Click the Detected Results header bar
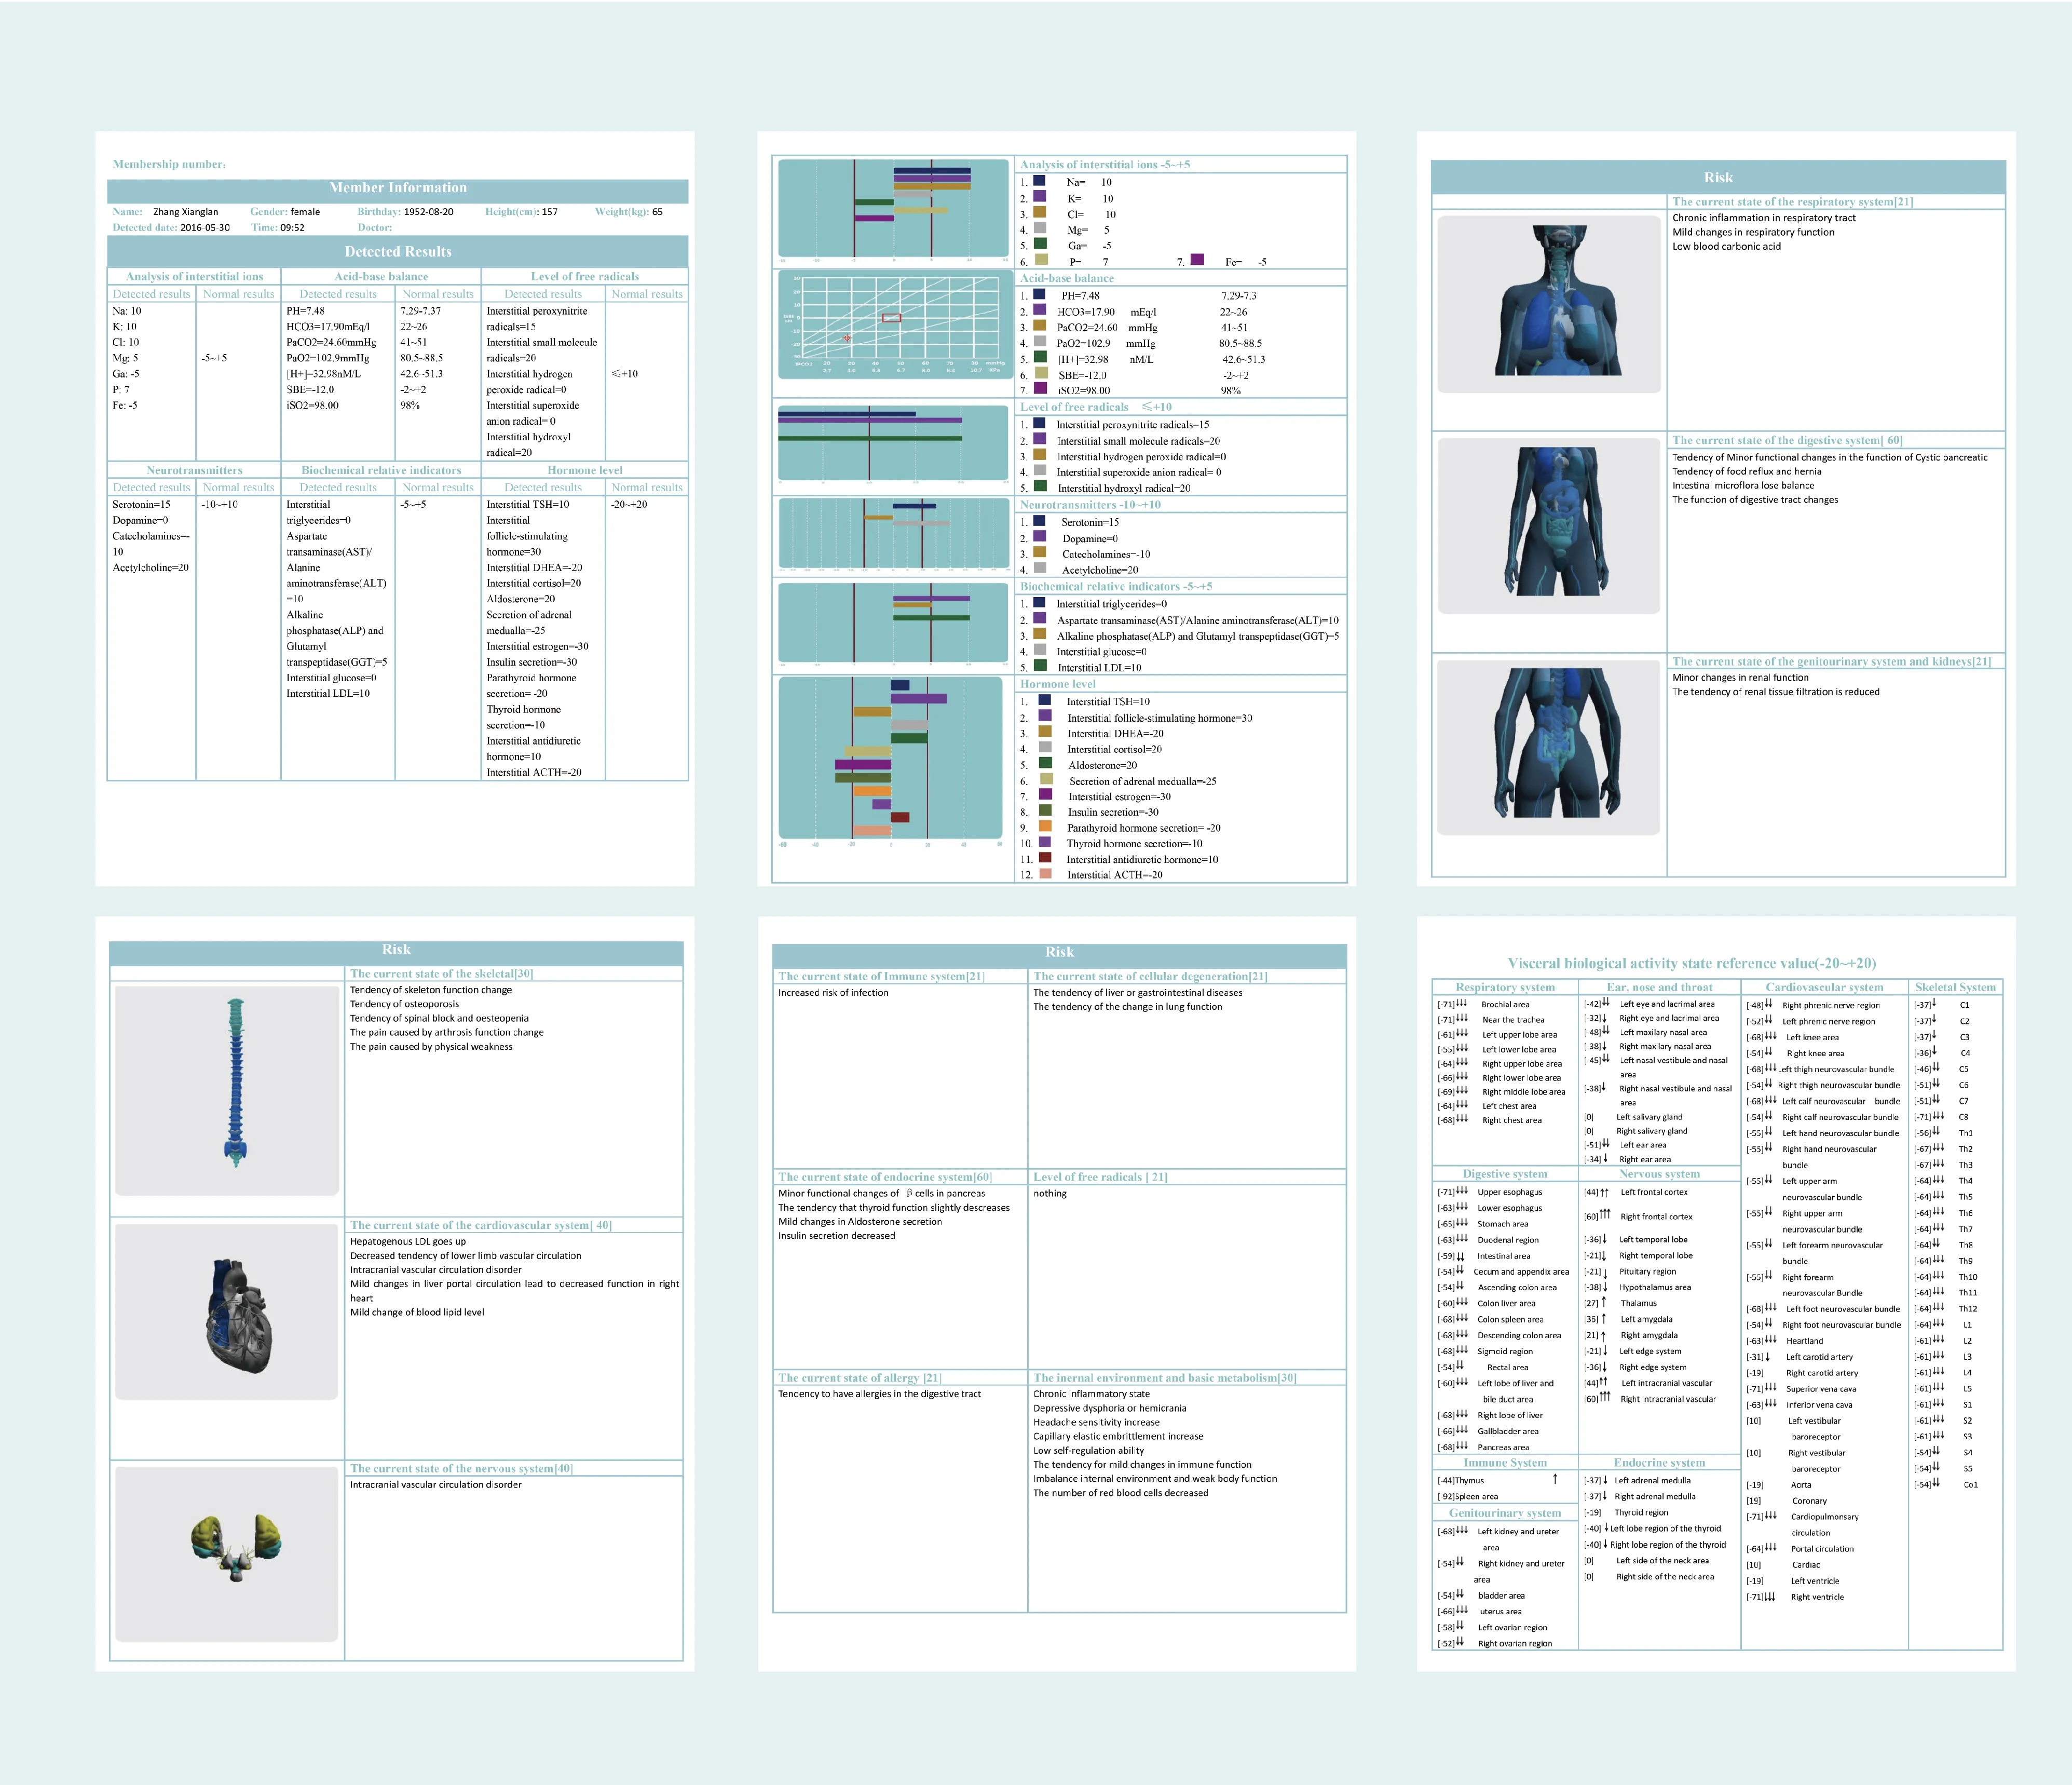 pyautogui.click(x=398, y=251)
